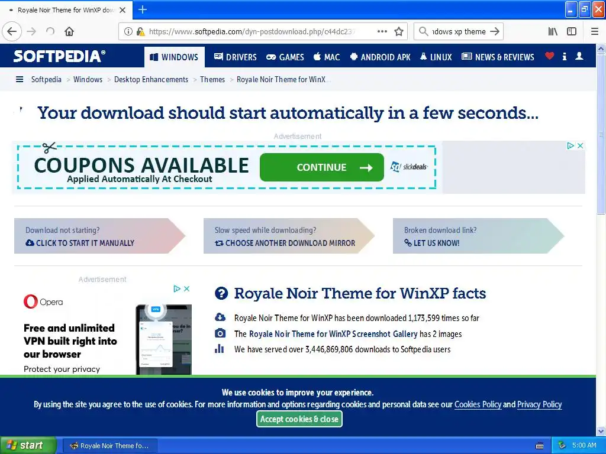The width and height of the screenshot is (606, 454).
Task: Open the ANDROID APK section
Action: 381,57
